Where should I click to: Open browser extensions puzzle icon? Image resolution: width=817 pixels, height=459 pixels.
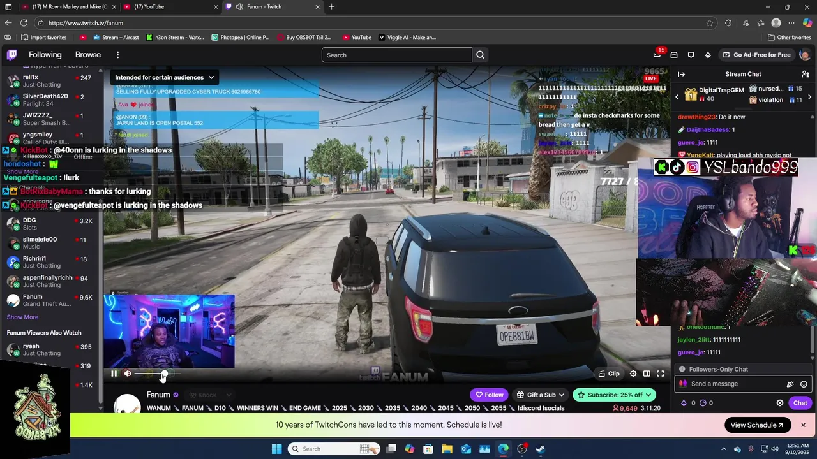pyautogui.click(x=728, y=23)
